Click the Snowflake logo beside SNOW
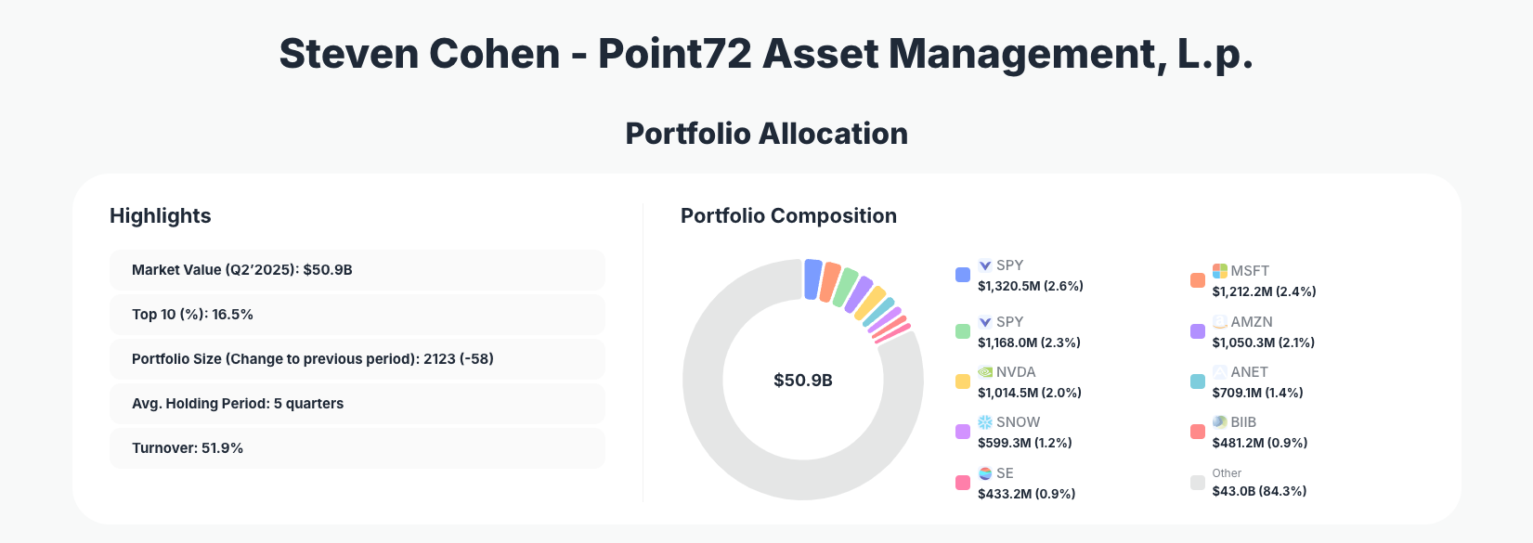Screen dimensions: 1533x543 [x=985, y=422]
